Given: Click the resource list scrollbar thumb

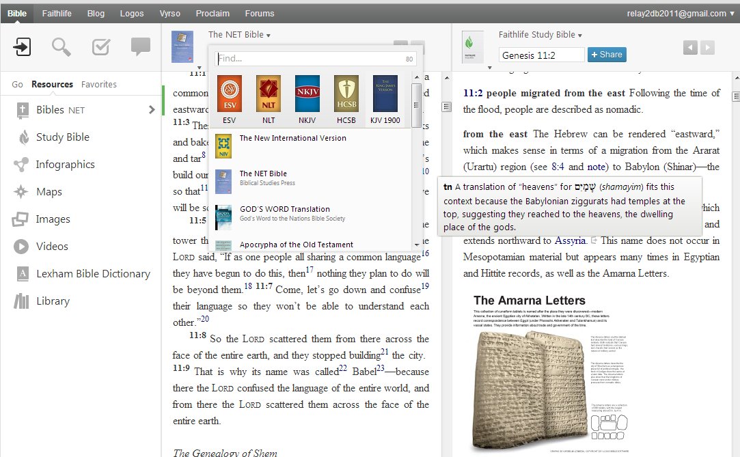Looking at the screenshot, I should tap(416, 105).
